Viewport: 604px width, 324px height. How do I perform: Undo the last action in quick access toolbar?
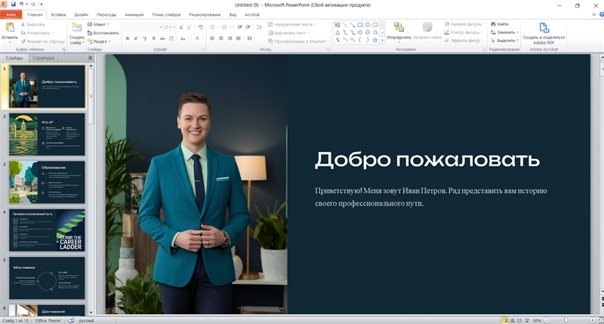click(x=22, y=5)
